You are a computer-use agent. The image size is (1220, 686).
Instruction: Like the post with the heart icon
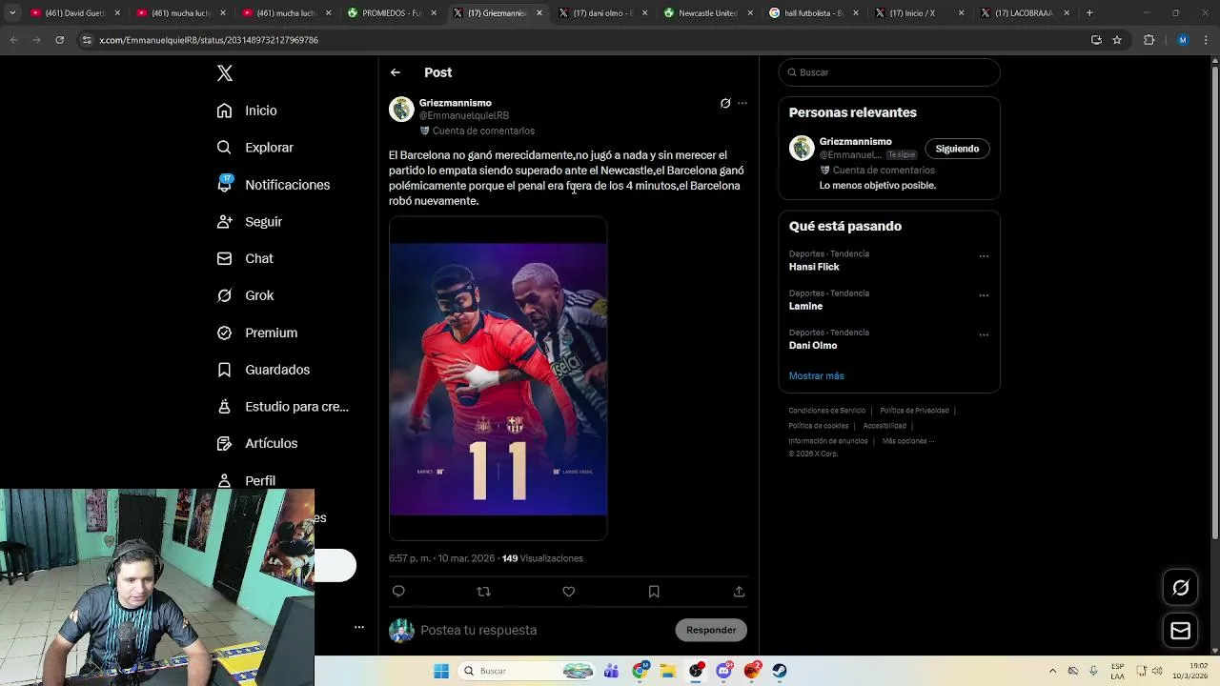tap(569, 592)
